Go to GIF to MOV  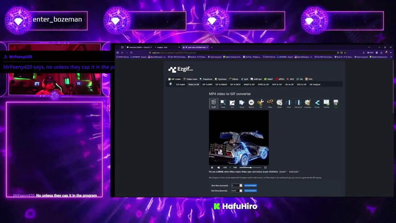tap(235, 84)
